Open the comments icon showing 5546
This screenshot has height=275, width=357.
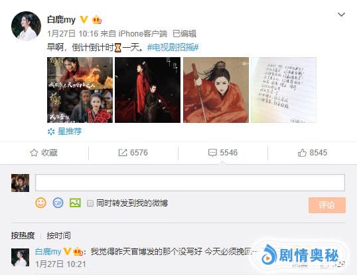(x=212, y=153)
